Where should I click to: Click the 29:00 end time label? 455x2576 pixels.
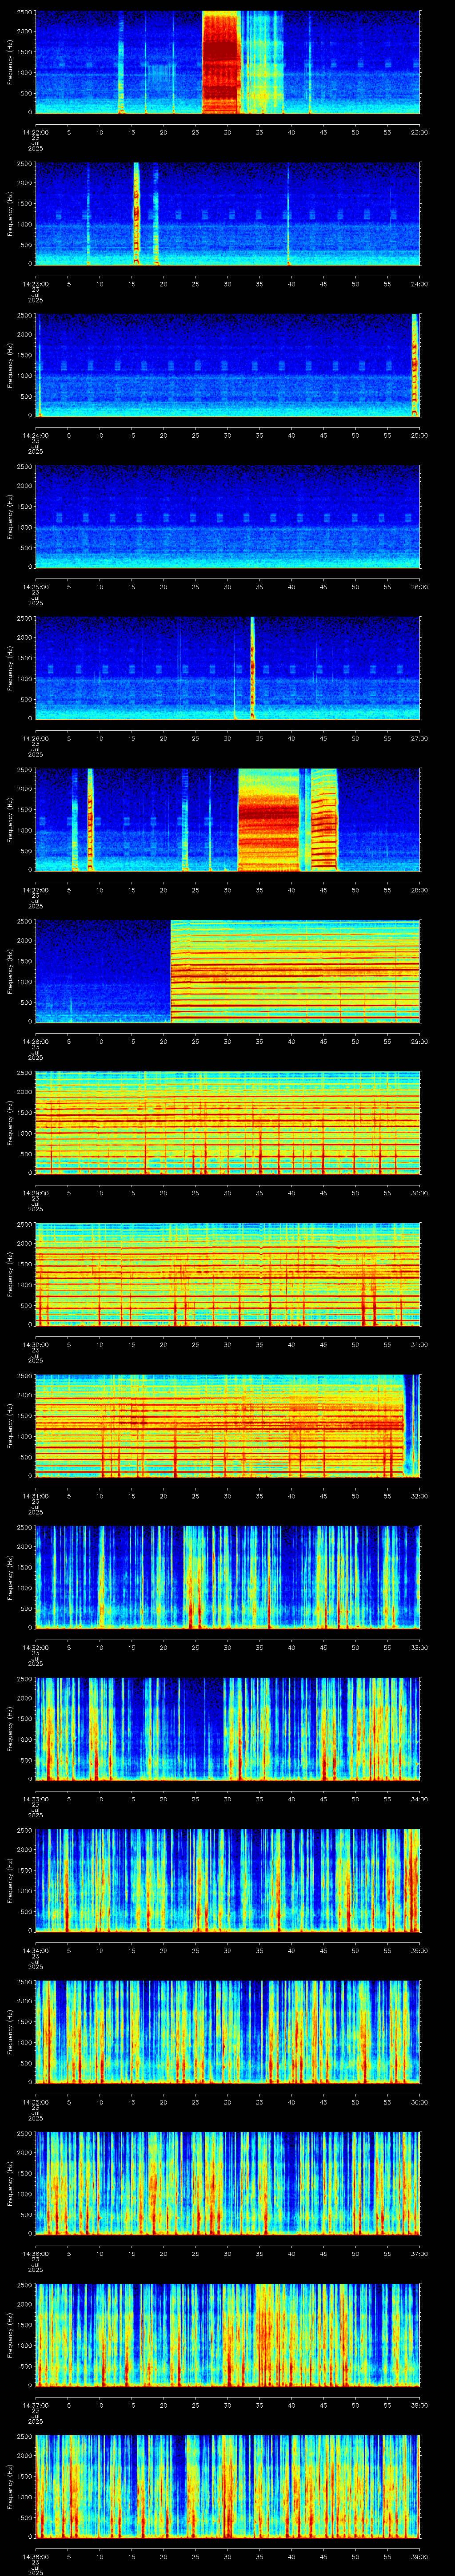tap(419, 1041)
